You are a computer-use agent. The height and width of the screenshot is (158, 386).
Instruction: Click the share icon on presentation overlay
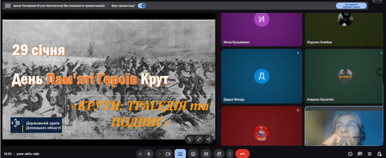pyautogui.click(x=208, y=139)
